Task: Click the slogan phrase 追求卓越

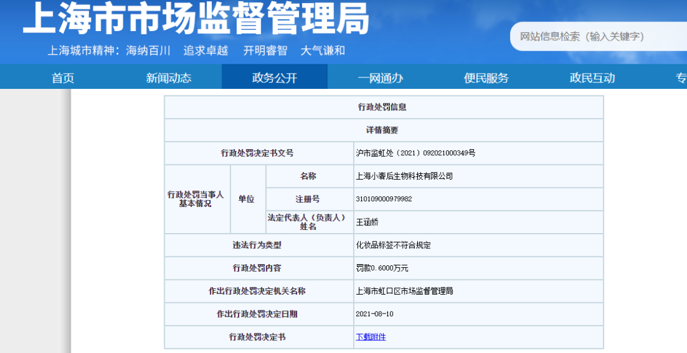Action: [x=205, y=51]
